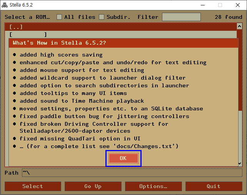Image resolution: width=247 pixels, height=195 pixels.
Task: Enable the All files checkbox
Action: 59,17
